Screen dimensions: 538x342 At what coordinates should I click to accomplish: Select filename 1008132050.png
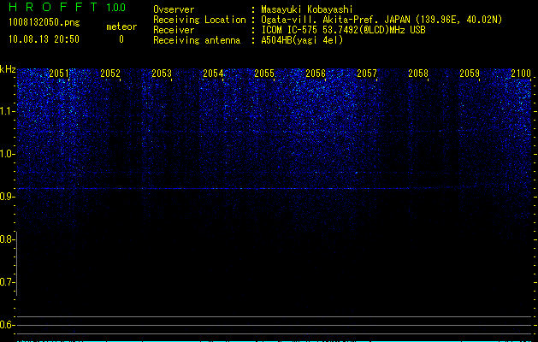[x=44, y=22]
